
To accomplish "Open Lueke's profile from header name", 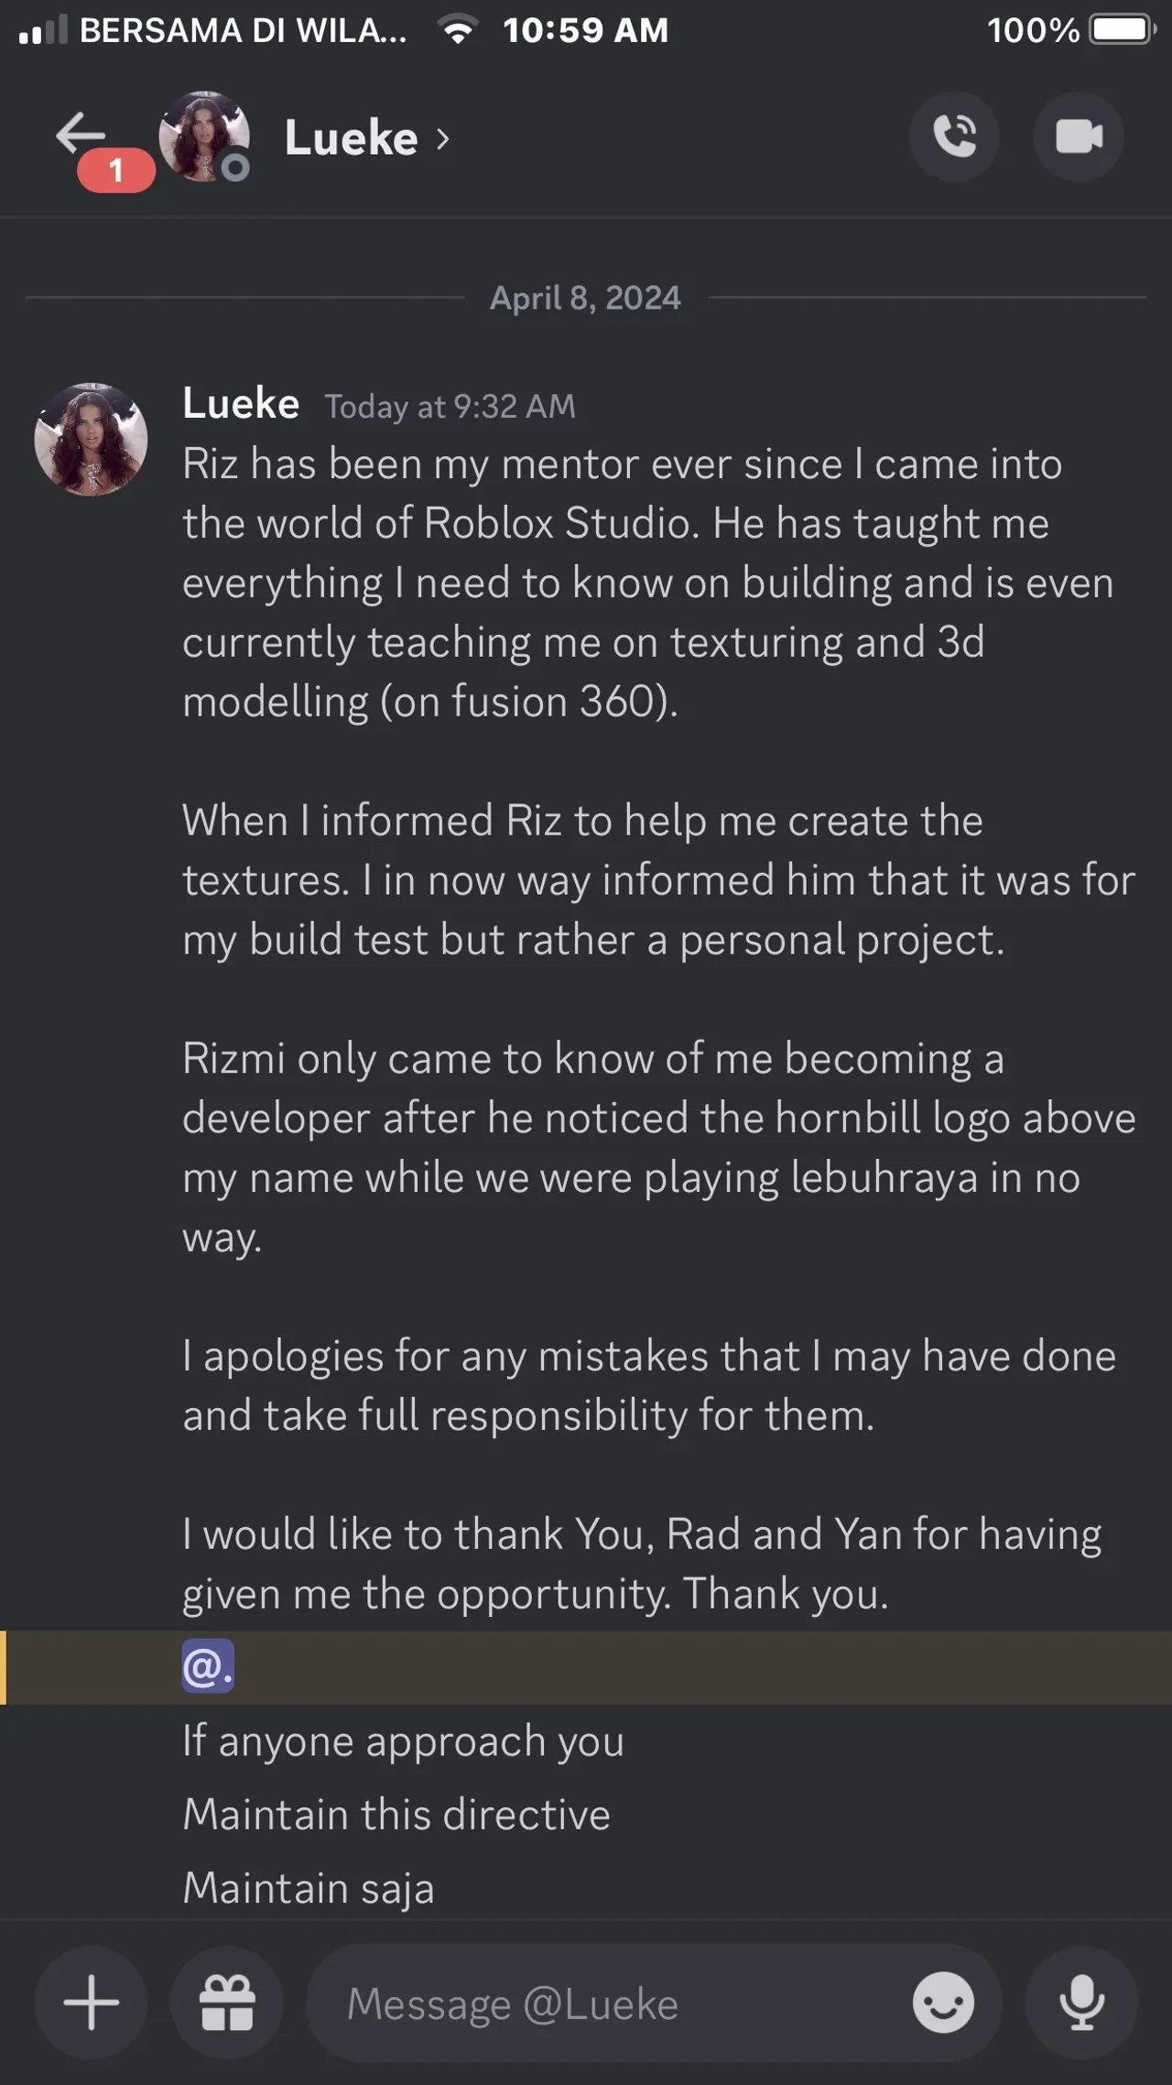I will [352, 138].
